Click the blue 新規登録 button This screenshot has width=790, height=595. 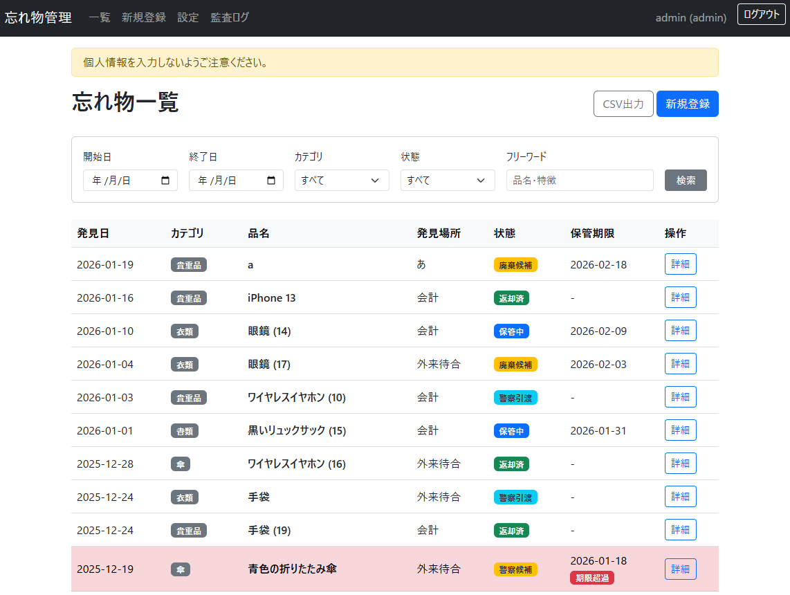(687, 104)
